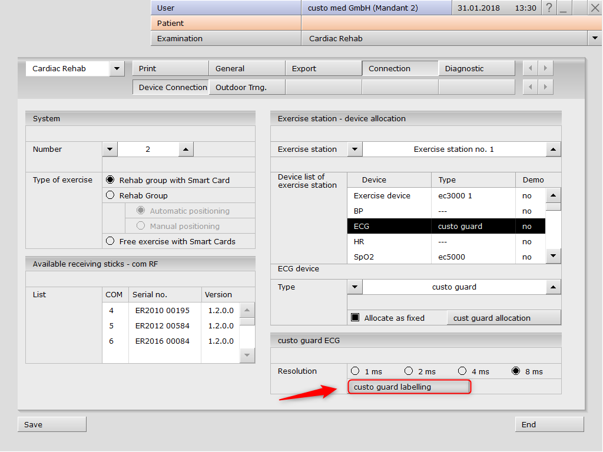Click the End button
This screenshot has width=603, height=452.
click(x=549, y=424)
